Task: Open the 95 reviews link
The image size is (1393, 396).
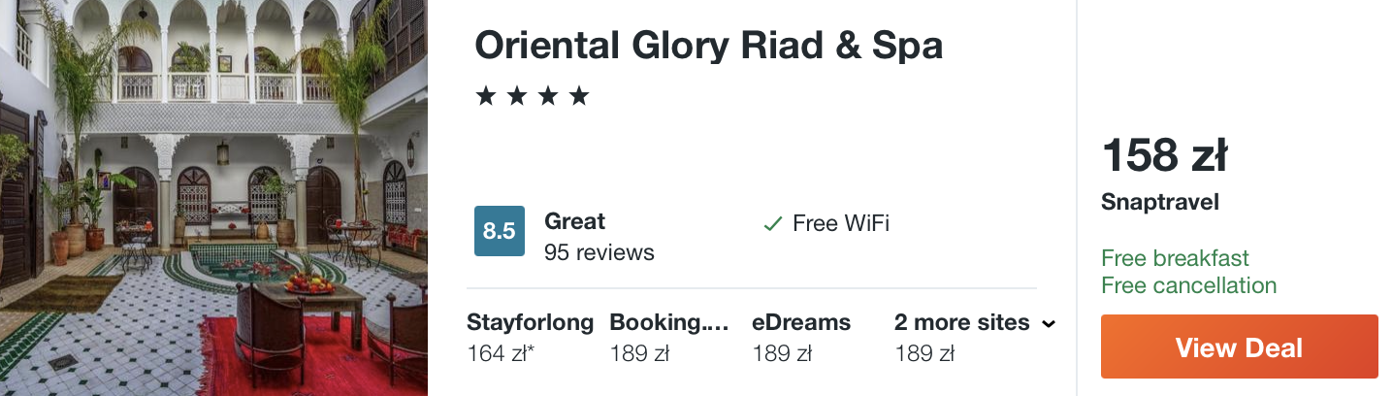Action: click(x=599, y=253)
